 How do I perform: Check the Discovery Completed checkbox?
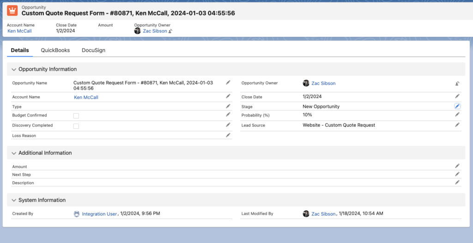point(76,126)
